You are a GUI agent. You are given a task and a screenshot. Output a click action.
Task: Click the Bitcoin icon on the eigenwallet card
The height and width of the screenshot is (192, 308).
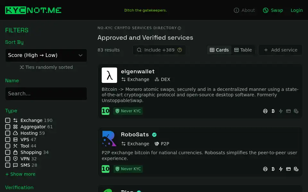coord(273,111)
